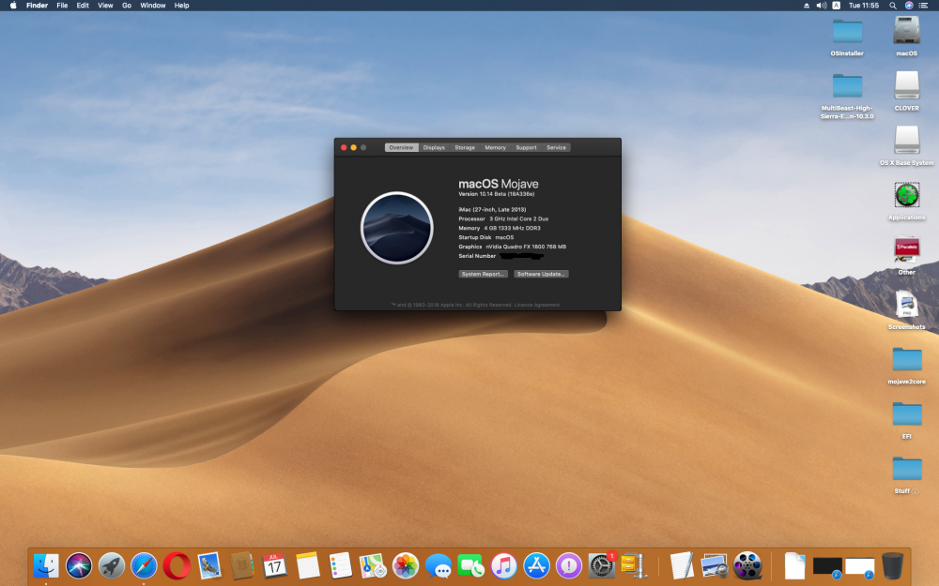Switch to the Support tab
Viewport: 939px width, 586px height.
tap(527, 148)
